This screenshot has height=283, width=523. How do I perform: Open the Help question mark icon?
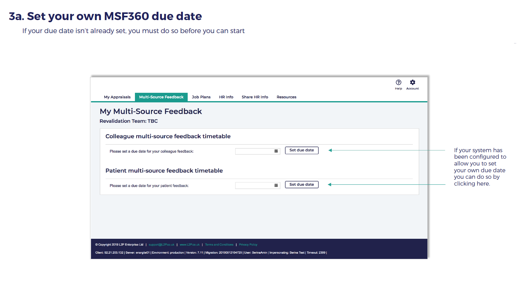(x=398, y=82)
